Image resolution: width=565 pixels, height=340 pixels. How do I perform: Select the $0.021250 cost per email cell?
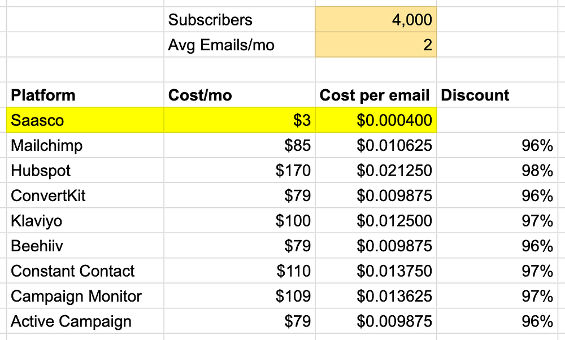pyautogui.click(x=376, y=171)
